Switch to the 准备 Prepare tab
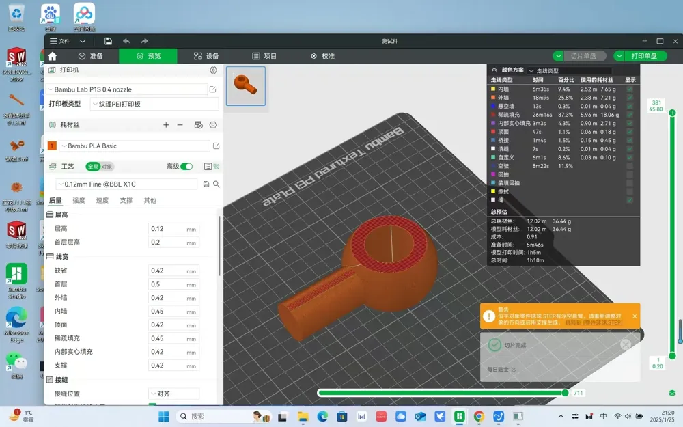The width and height of the screenshot is (683, 427). 91,56
